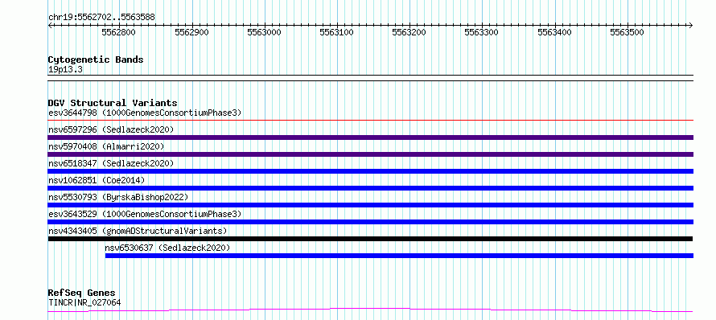Click the ruler's left arrow end
The image size is (716, 320).
(50, 25)
